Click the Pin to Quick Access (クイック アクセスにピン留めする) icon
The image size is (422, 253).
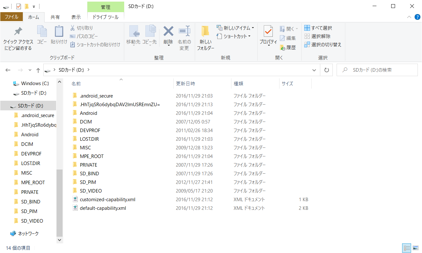[18, 32]
